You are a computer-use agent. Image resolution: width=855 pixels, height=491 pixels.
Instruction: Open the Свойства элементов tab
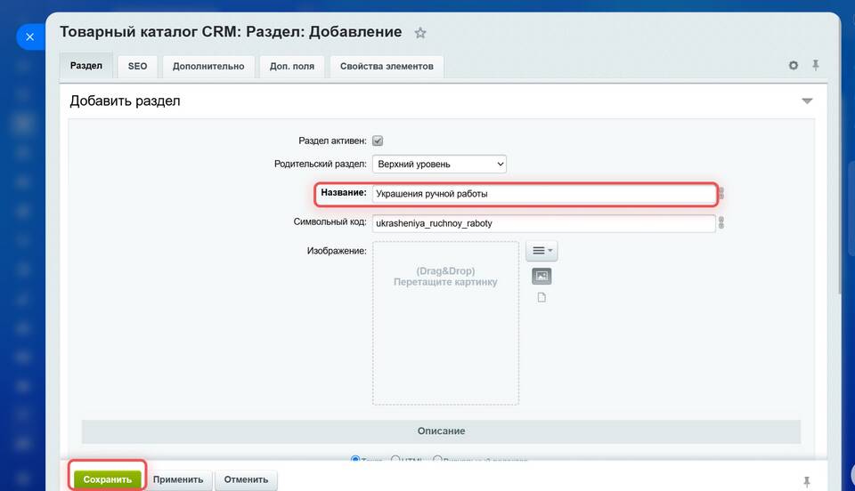click(387, 66)
